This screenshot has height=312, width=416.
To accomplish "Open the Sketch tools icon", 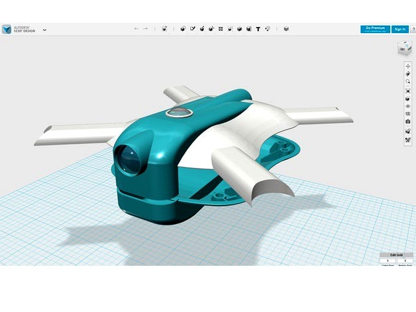I will pos(193,28).
